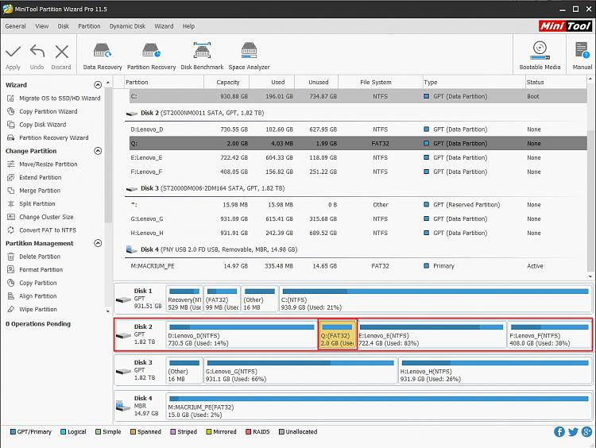Select G:Lenovo_G(NTFS) block in disk map
The width and height of the screenshot is (596, 448).
tap(300, 370)
